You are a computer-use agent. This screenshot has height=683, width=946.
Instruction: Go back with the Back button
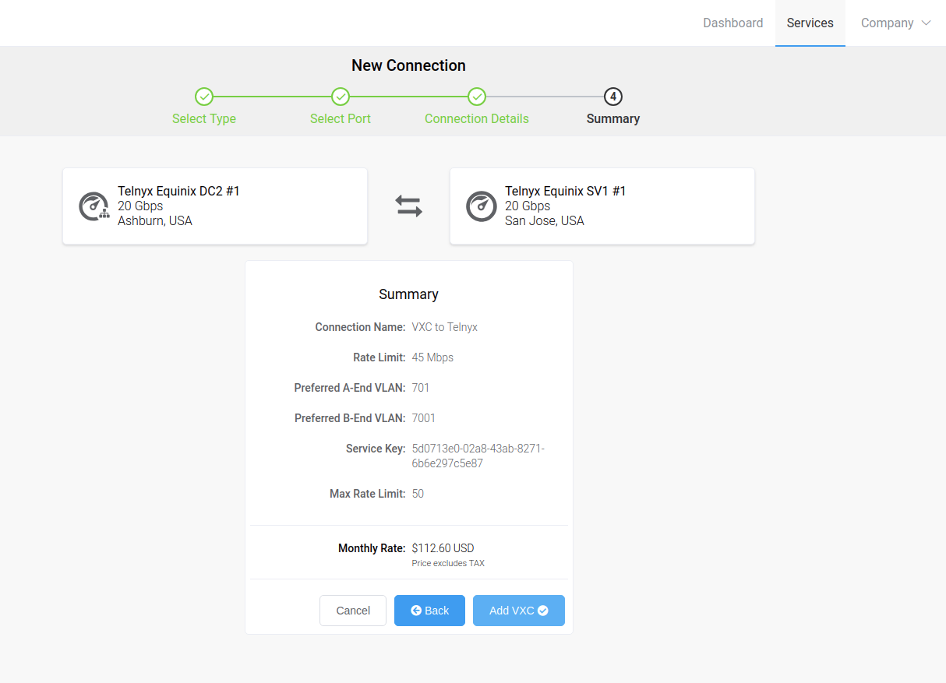(x=429, y=611)
